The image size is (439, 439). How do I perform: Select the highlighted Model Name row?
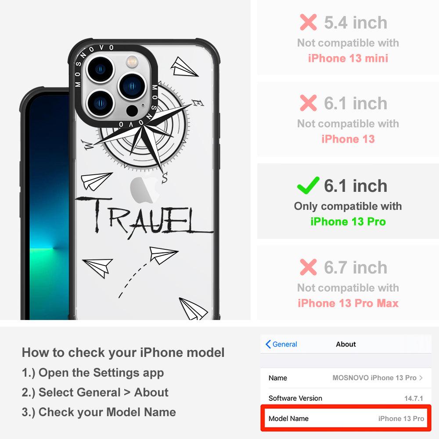(x=346, y=418)
